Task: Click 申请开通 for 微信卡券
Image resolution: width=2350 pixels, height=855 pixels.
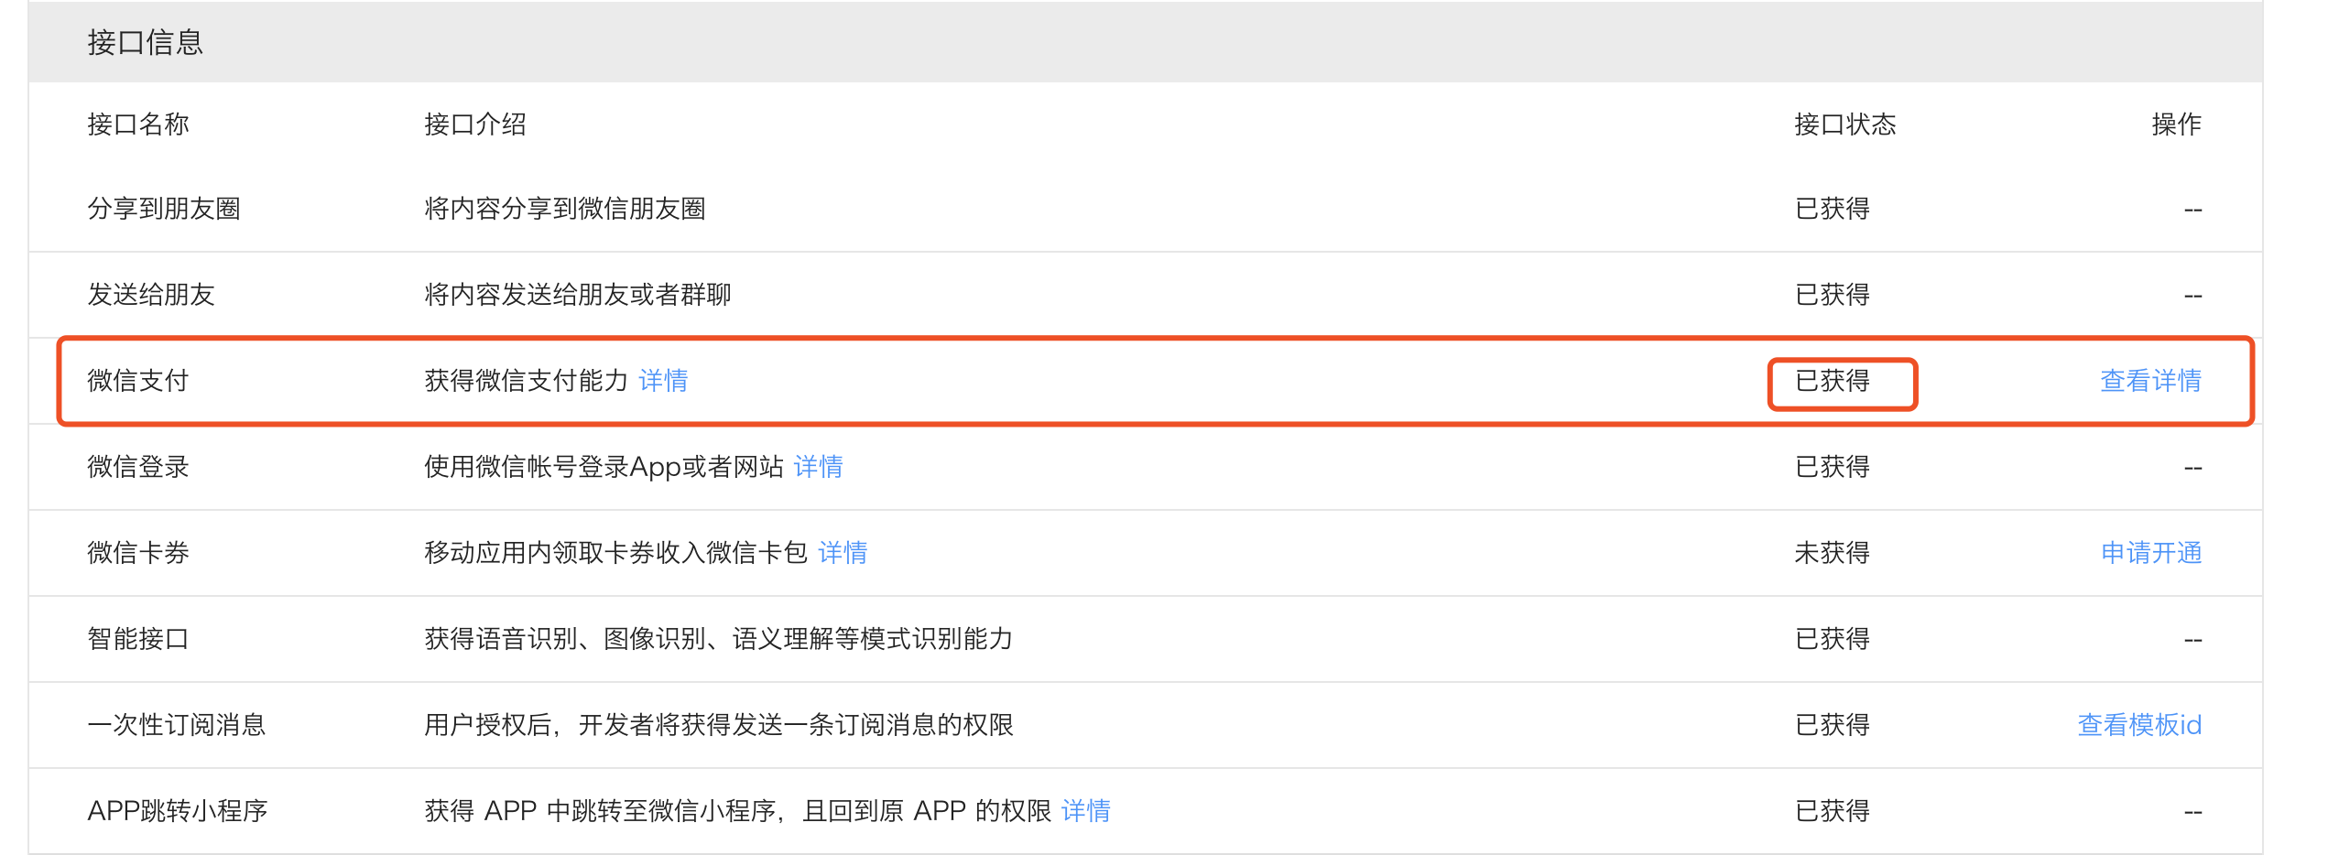Action: point(2150,553)
